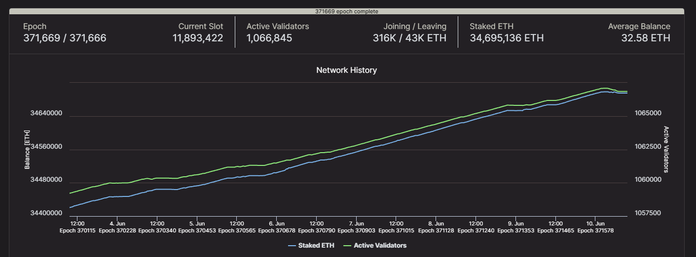Click the Average Balance value 32.58 ETH
696x257 pixels.
click(646, 38)
